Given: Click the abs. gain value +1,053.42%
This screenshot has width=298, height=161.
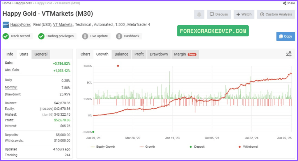Looking at the screenshot, I should [62, 70].
